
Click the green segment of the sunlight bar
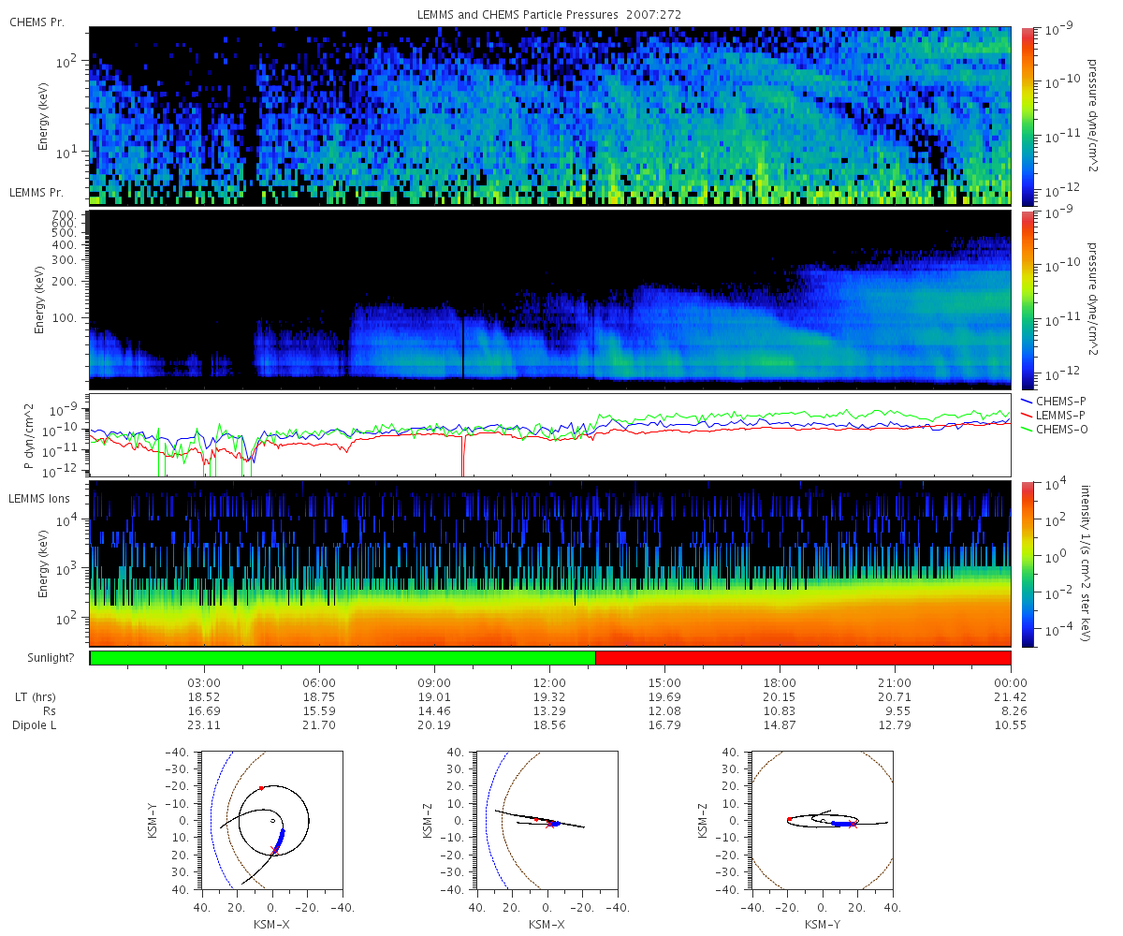click(x=343, y=658)
